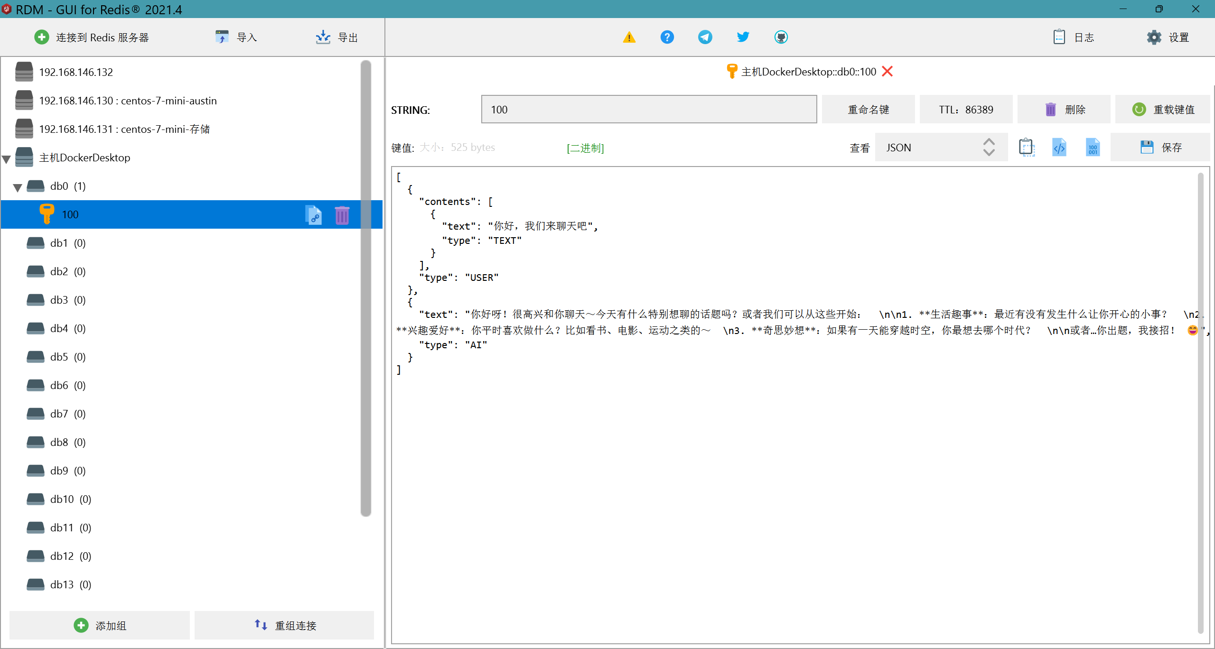Image resolution: width=1215 pixels, height=649 pixels.
Task: Click the 重命名键 rename key button
Action: pyautogui.click(x=868, y=110)
